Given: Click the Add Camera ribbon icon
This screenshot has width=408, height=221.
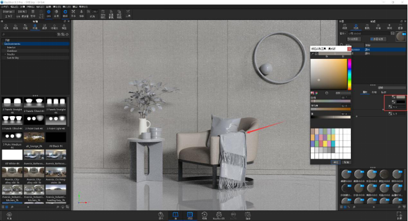Looking at the screenshot, I should click(x=103, y=14).
